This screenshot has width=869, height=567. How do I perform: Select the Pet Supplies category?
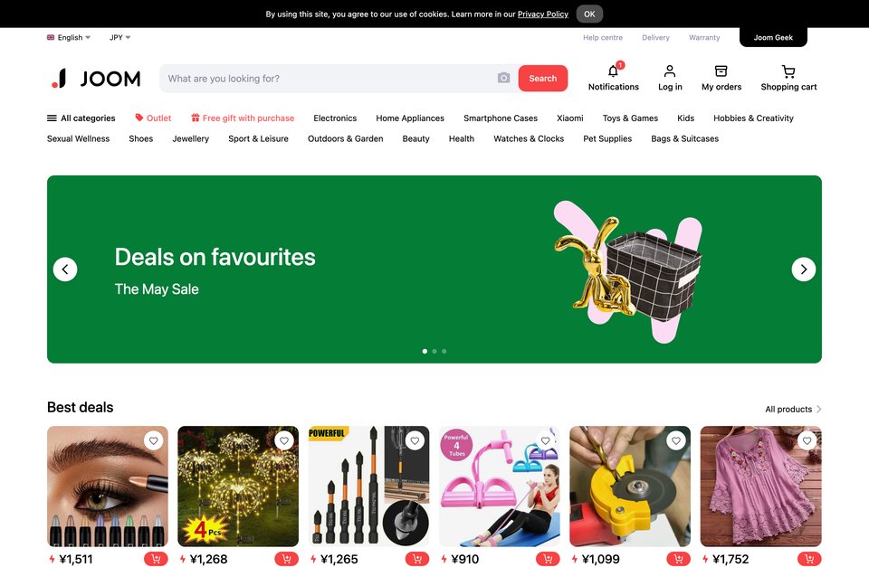pos(607,138)
